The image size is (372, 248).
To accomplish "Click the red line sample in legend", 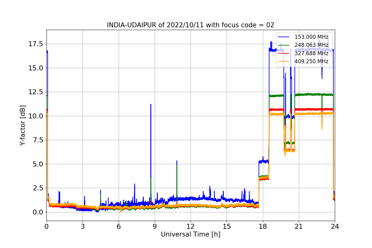I will (284, 53).
